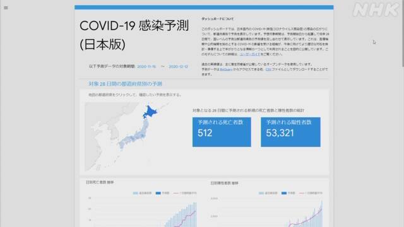This screenshot has height=227, width=404.
Task: Click the ダッシュボードについて heading
Action: (217, 19)
